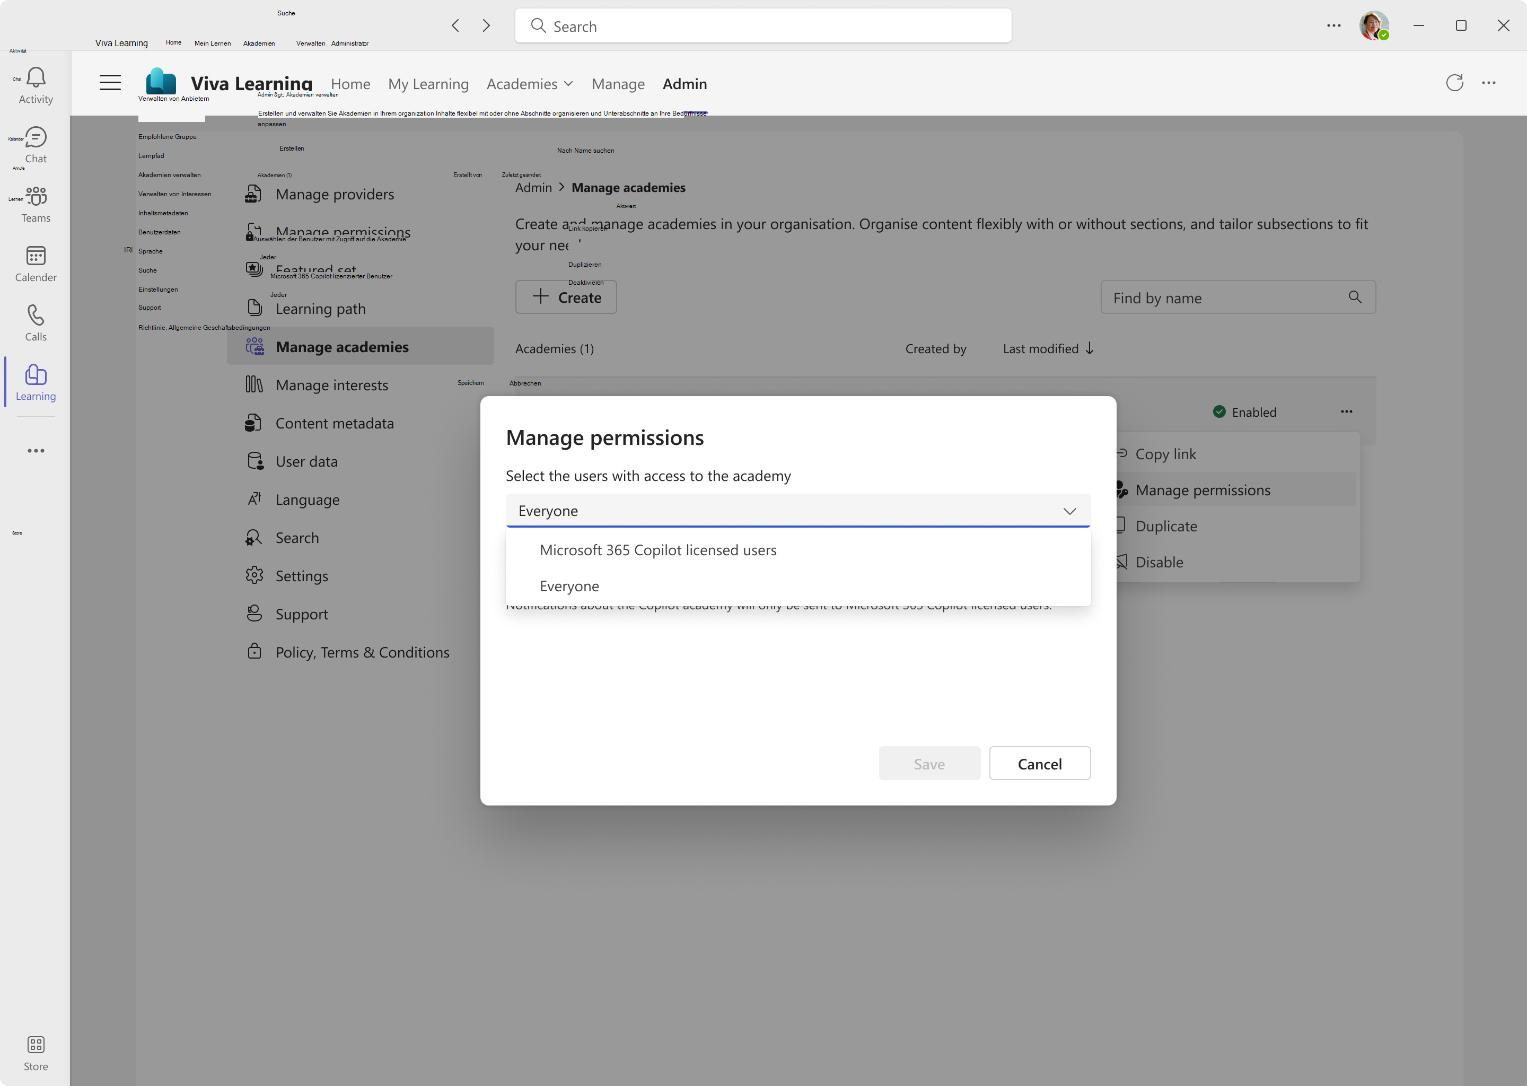1527x1086 pixels.
Task: Create a new academy
Action: (566, 297)
